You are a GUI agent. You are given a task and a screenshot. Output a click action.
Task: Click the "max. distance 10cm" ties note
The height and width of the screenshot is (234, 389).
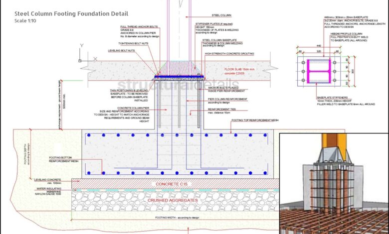[219, 113]
